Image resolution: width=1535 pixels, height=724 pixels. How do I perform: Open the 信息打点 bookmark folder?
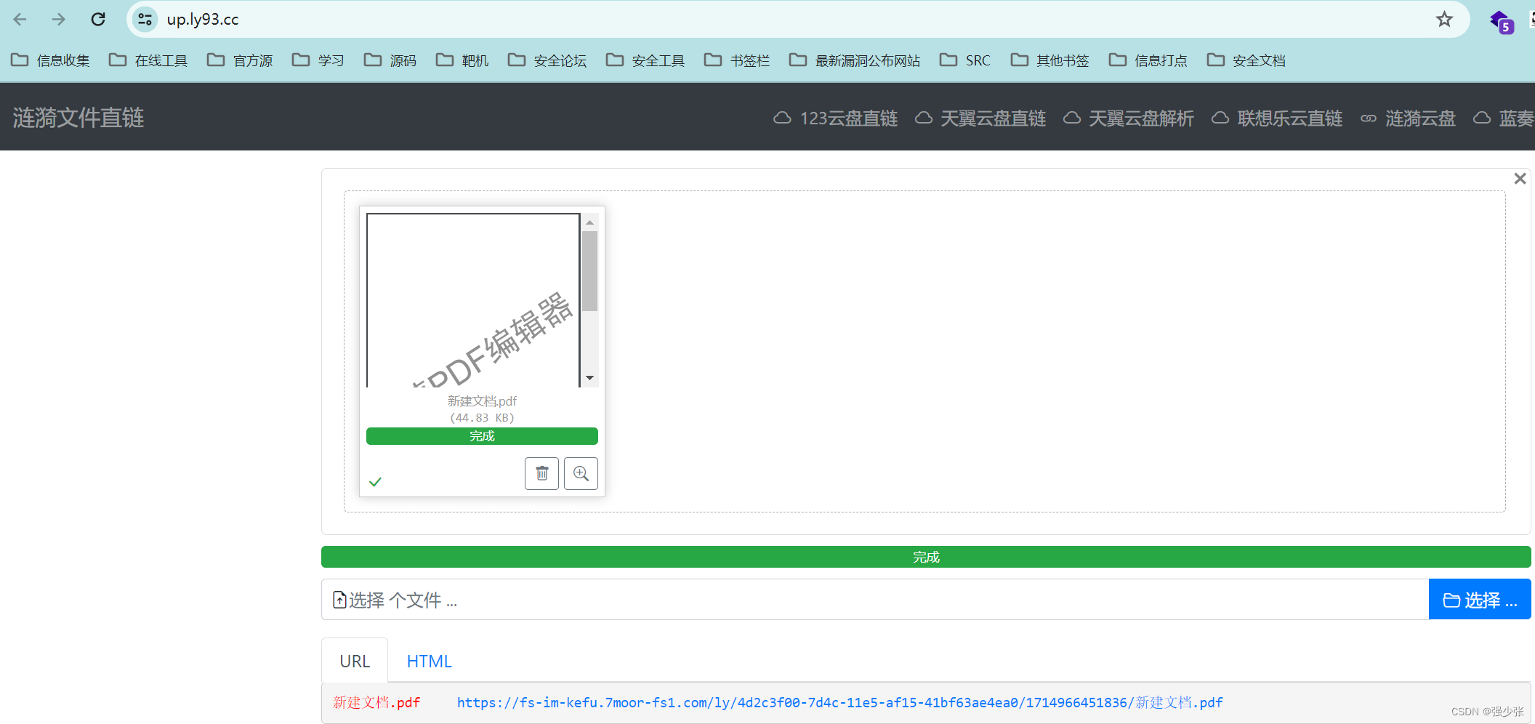1148,60
